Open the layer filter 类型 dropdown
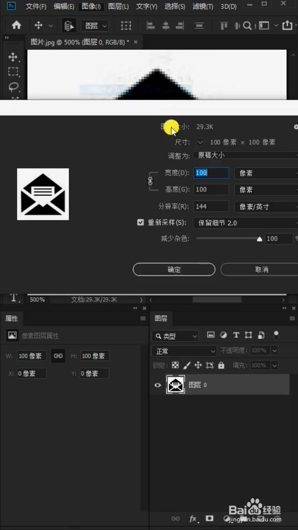Image resolution: width=298 pixels, height=530 pixels. (x=175, y=336)
